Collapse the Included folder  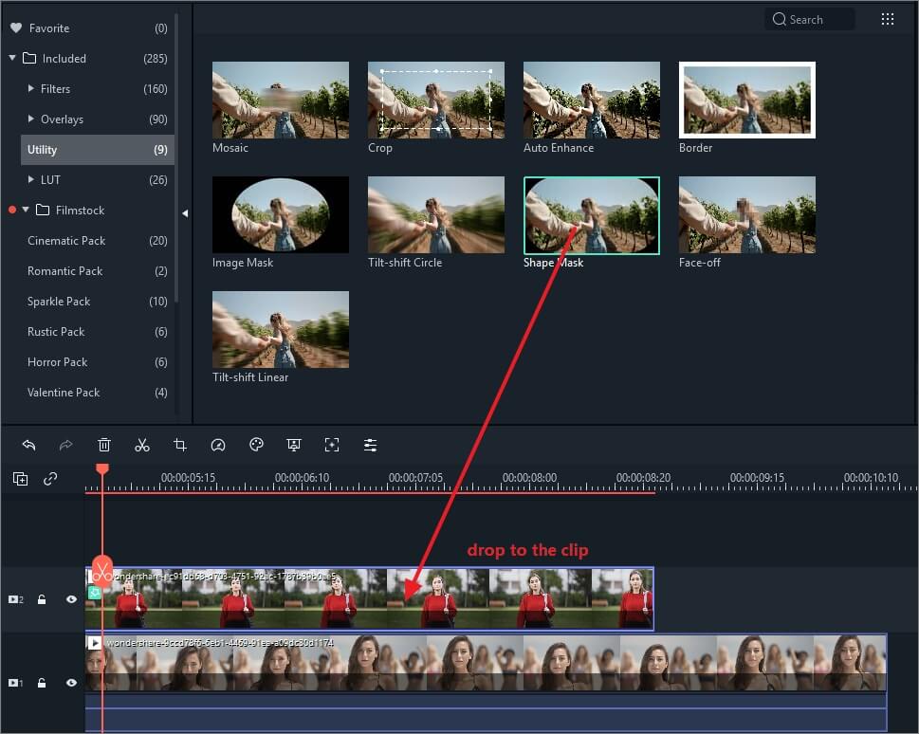pos(12,58)
